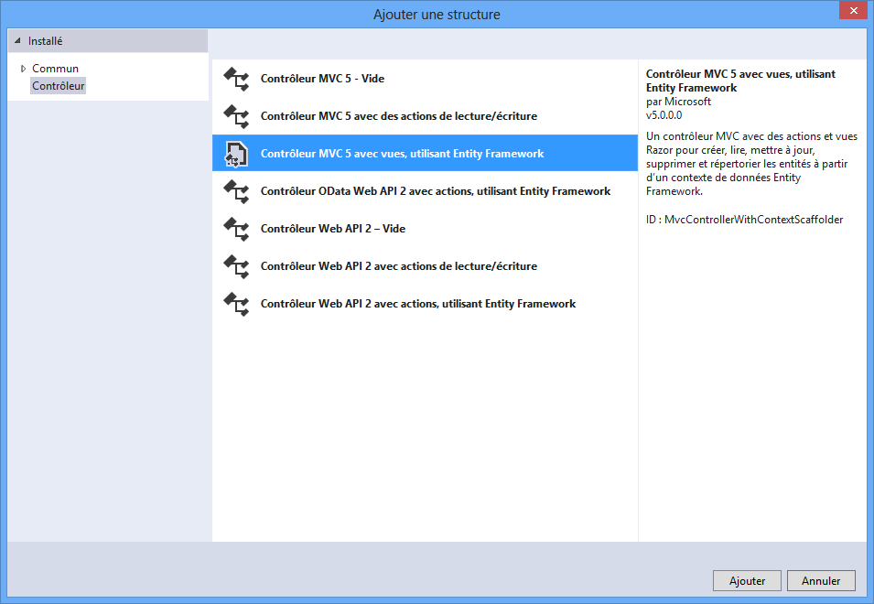The image size is (874, 604).
Task: Select Web API 2 avec actions de lecture/écriture
Action: point(425,265)
